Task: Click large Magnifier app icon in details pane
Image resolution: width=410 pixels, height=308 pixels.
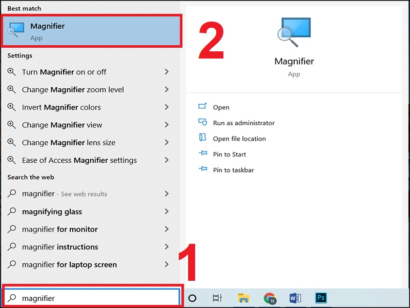Action: point(294,32)
